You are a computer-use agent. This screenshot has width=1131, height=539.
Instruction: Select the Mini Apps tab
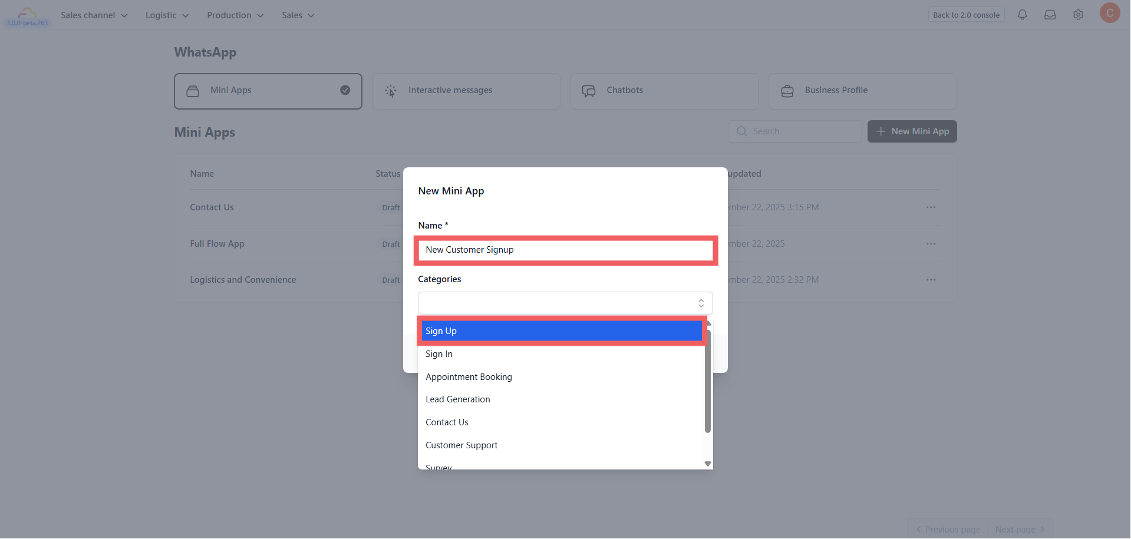[268, 91]
